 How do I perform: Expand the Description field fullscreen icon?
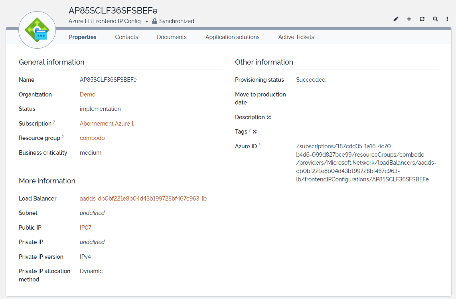[x=269, y=117]
